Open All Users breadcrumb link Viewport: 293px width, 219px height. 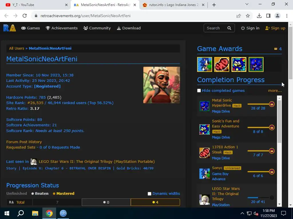point(17,48)
